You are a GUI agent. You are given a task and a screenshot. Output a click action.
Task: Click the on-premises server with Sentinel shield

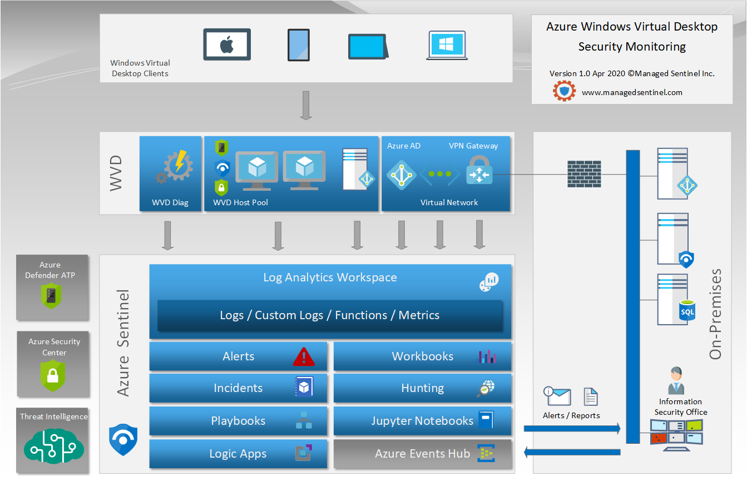pyautogui.click(x=676, y=240)
